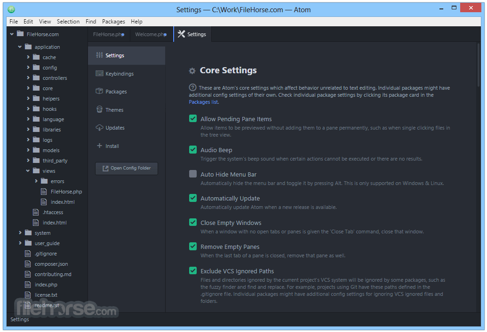The image size is (487, 332).
Task: Switch to the Welcome.php tab
Action: (x=151, y=34)
